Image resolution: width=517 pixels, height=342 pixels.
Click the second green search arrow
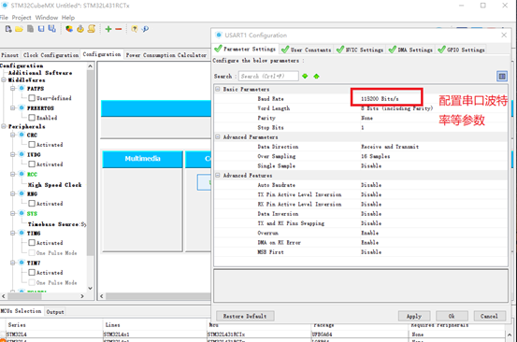317,76
